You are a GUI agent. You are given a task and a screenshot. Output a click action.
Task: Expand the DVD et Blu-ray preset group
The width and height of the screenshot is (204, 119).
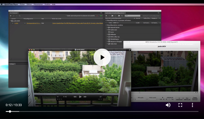coord(107,37)
